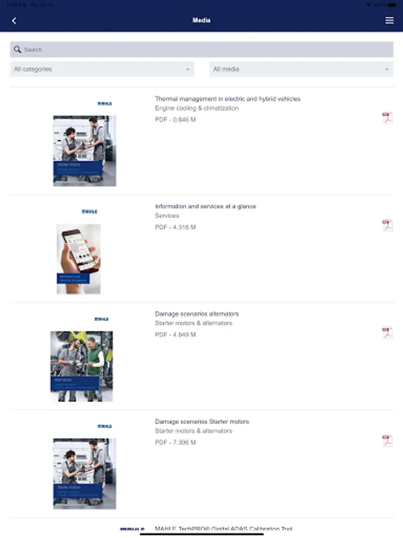The height and width of the screenshot is (538, 403).
Task: Expand the All categories dropdown
Action: (101, 69)
